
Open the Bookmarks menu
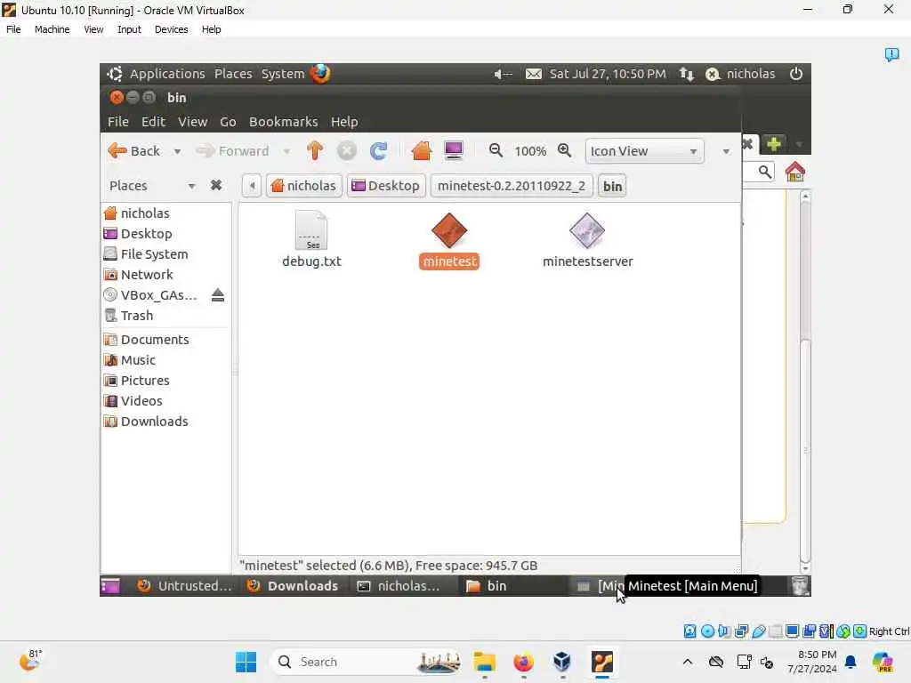point(284,121)
